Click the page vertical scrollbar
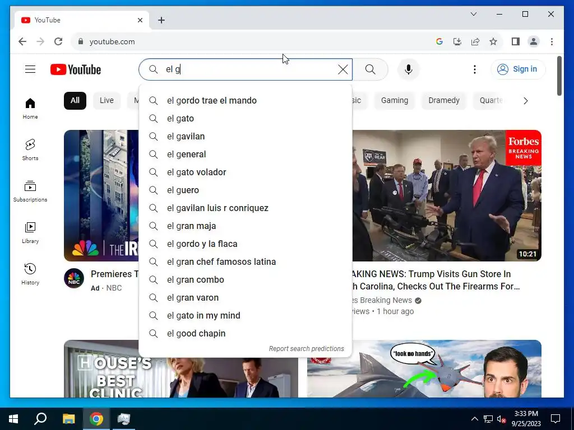Viewport: 574px width, 430px height. point(559,76)
